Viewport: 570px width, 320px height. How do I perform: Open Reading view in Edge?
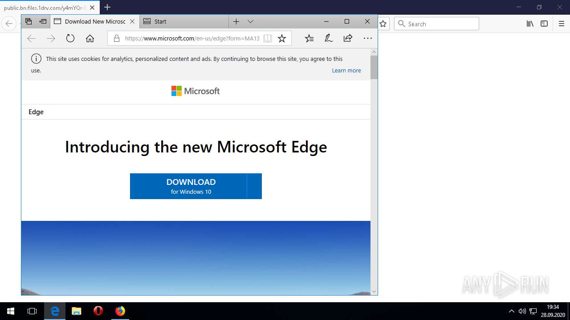click(268, 39)
